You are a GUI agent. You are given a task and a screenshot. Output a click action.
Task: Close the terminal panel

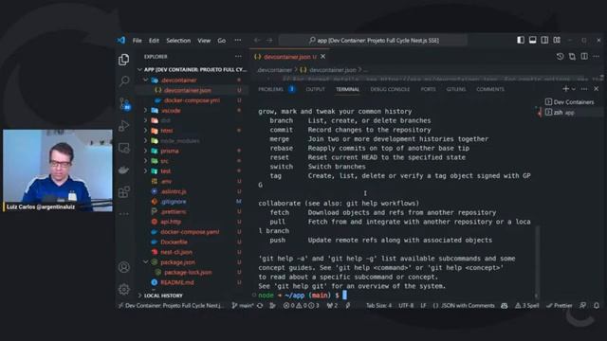pos(597,89)
